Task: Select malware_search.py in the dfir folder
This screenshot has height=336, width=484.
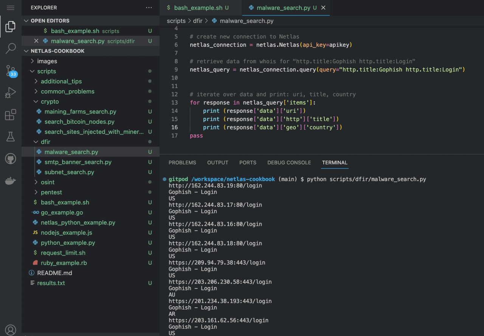Action: coord(90,152)
